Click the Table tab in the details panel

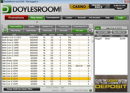click(x=97, y=28)
